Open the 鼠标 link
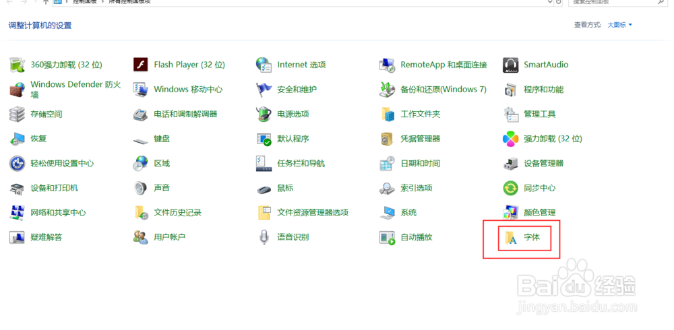The image size is (674, 330). coord(285,188)
